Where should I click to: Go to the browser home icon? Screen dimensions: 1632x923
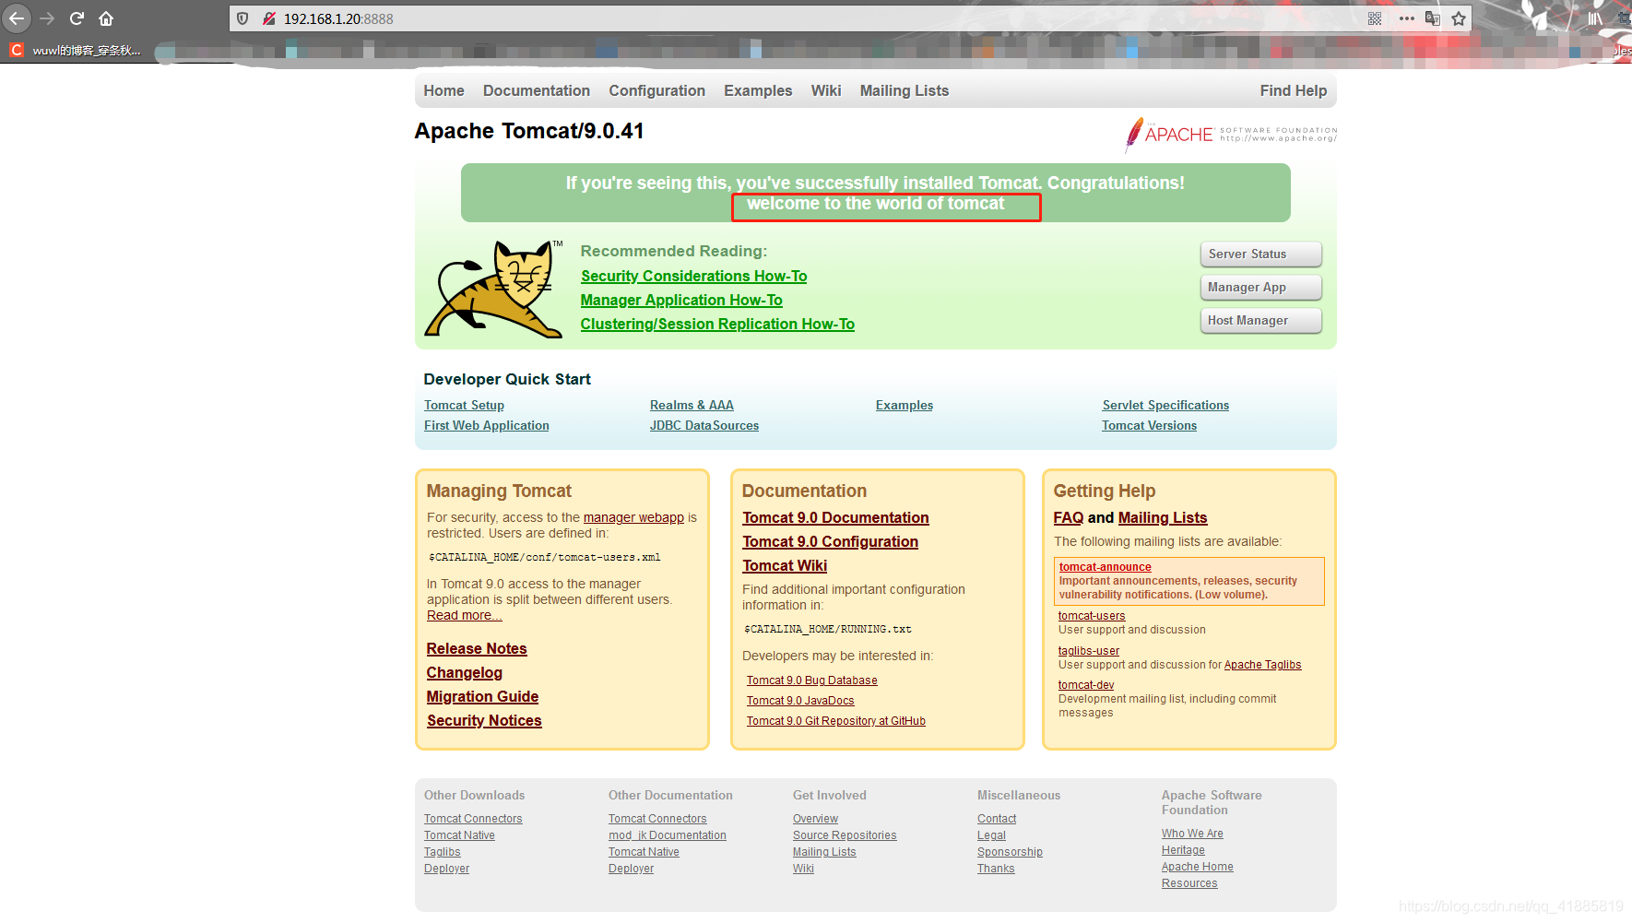[106, 18]
